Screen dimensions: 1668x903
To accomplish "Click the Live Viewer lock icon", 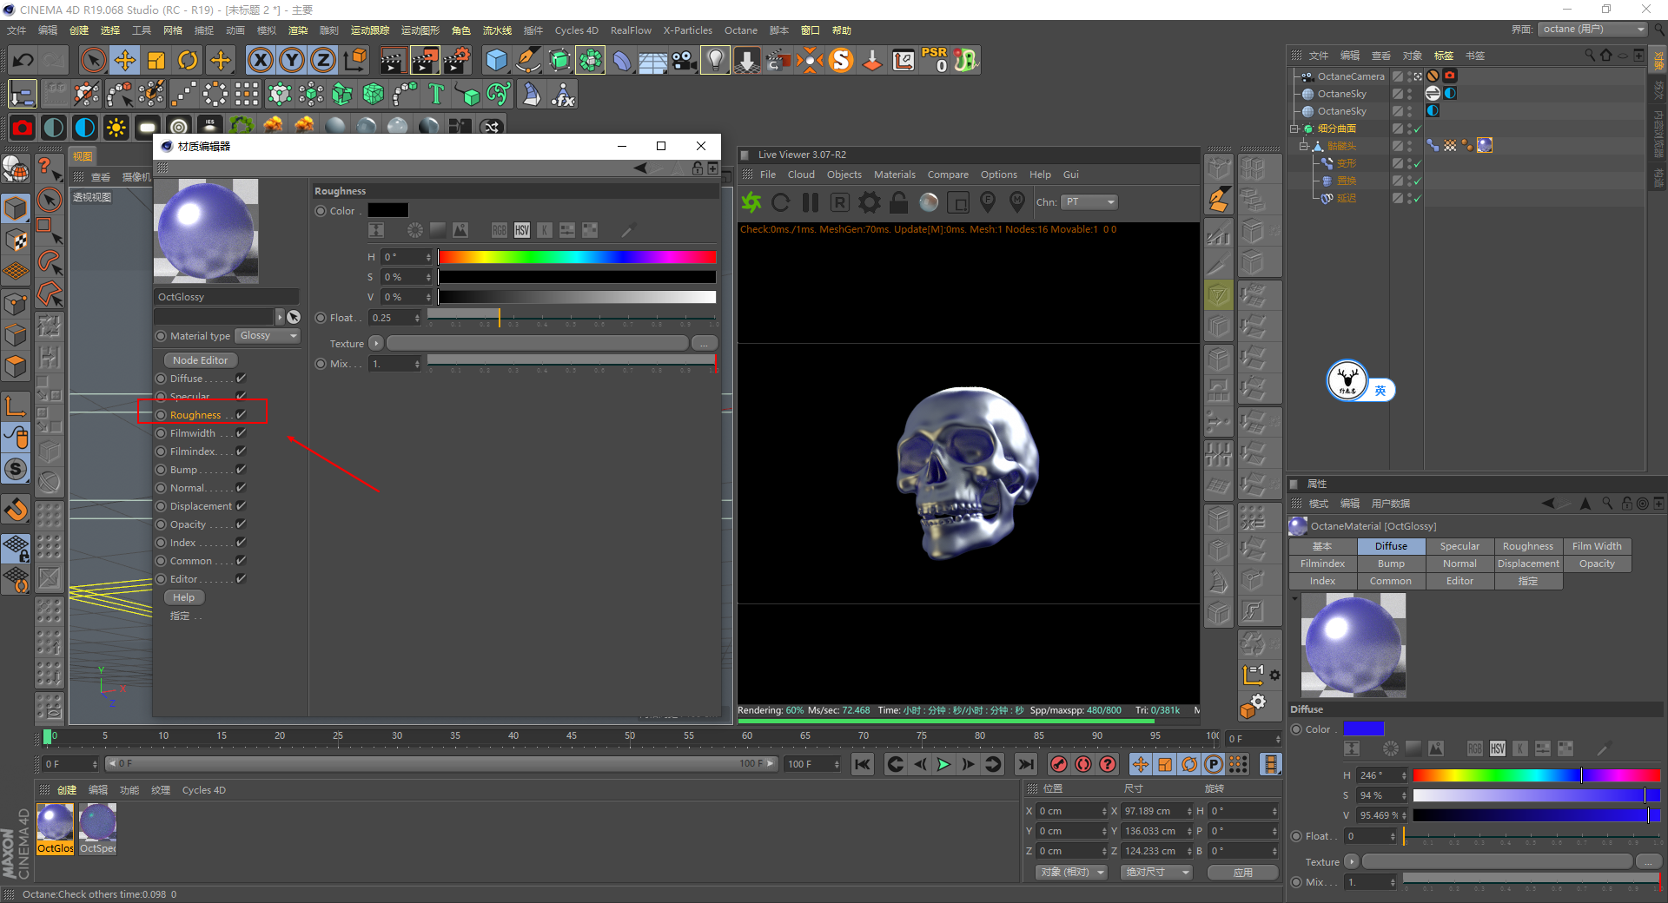I will tap(899, 202).
